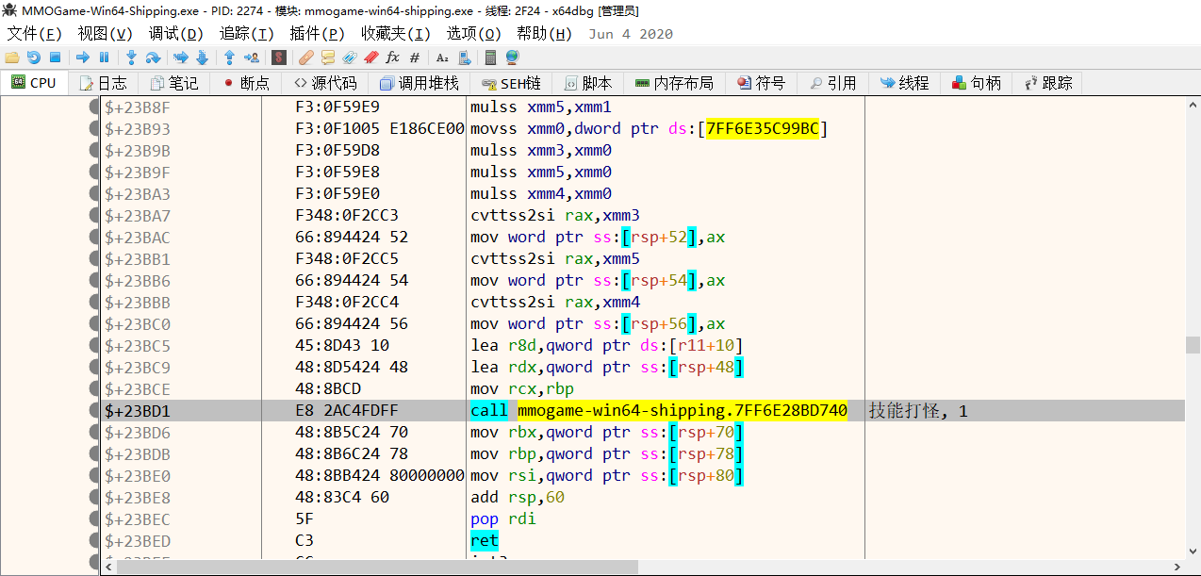The image size is (1201, 576).
Task: Open the Functions fx toolbar icon
Action: click(x=392, y=58)
